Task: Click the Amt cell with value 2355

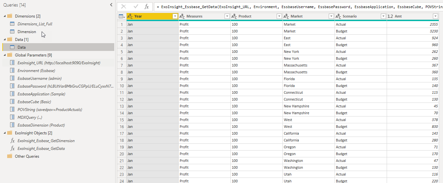Action: pos(413,24)
